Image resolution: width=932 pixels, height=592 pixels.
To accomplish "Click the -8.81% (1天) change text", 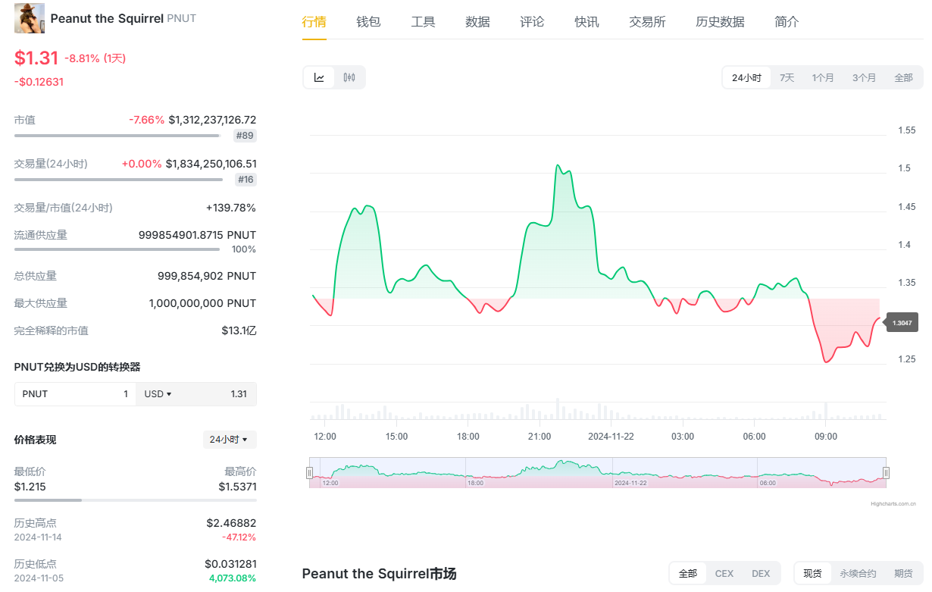I will pyautogui.click(x=95, y=58).
